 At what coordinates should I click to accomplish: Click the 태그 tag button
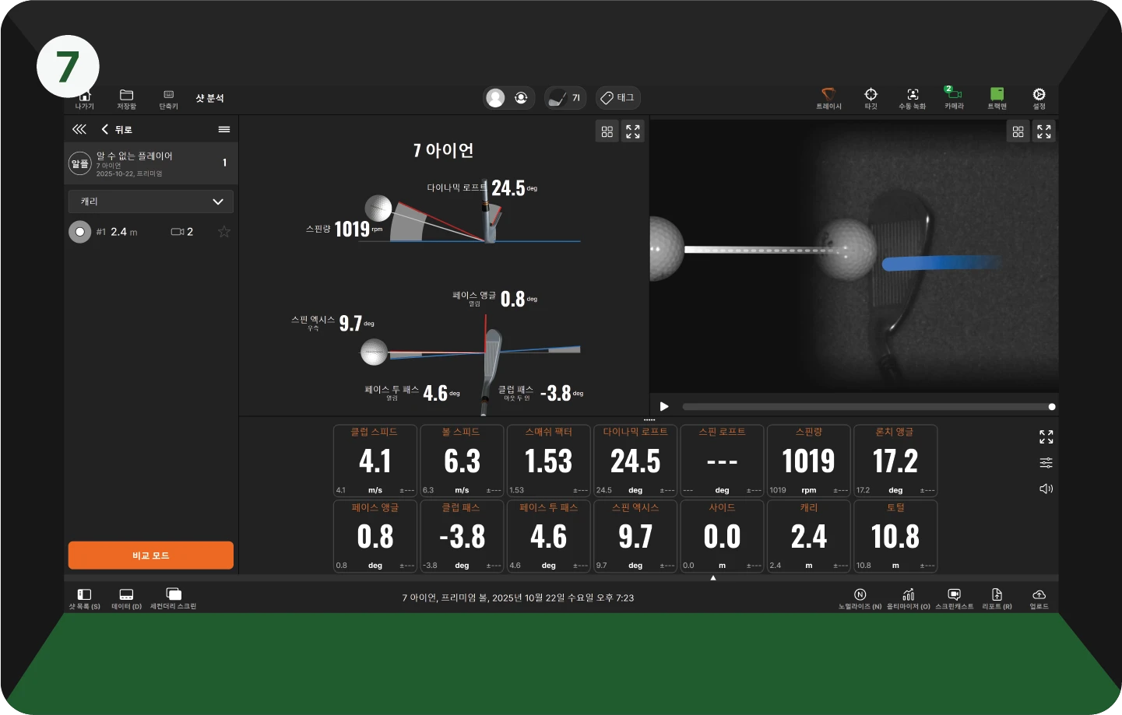tap(618, 97)
